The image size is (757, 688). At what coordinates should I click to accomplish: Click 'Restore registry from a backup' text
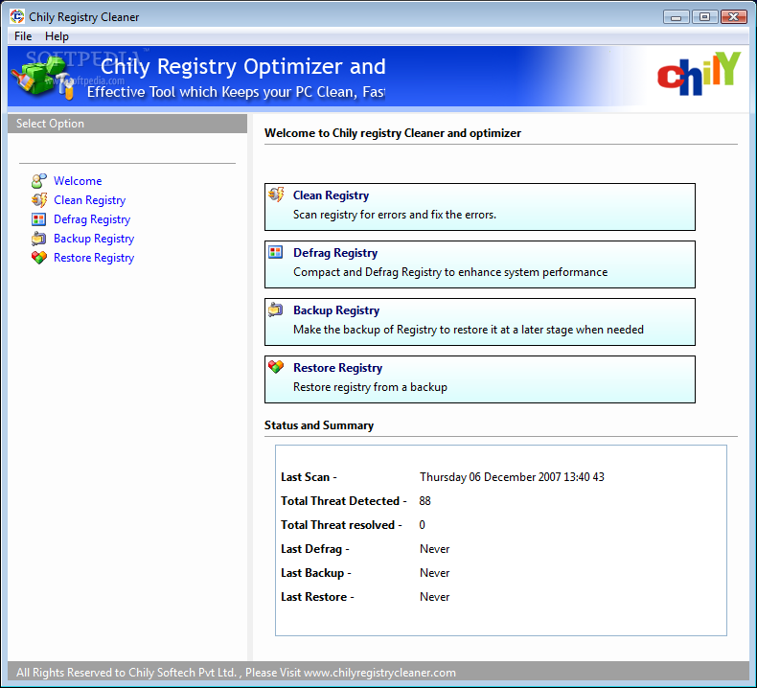370,387
